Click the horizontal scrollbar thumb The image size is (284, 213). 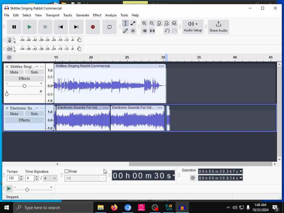tap(201, 164)
